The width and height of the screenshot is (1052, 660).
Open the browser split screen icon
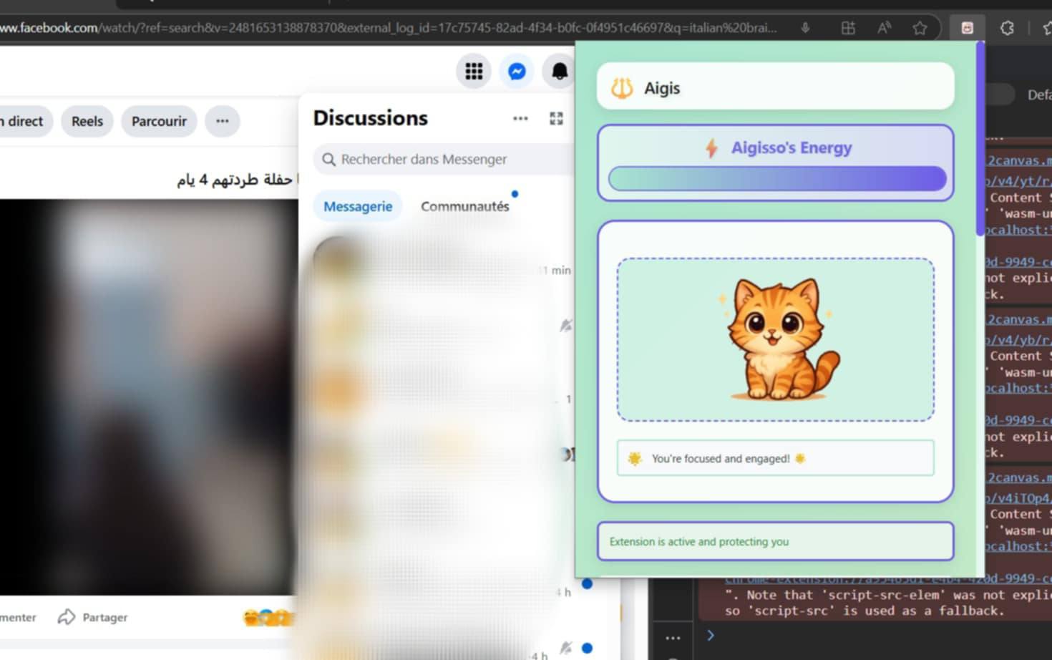(x=848, y=28)
